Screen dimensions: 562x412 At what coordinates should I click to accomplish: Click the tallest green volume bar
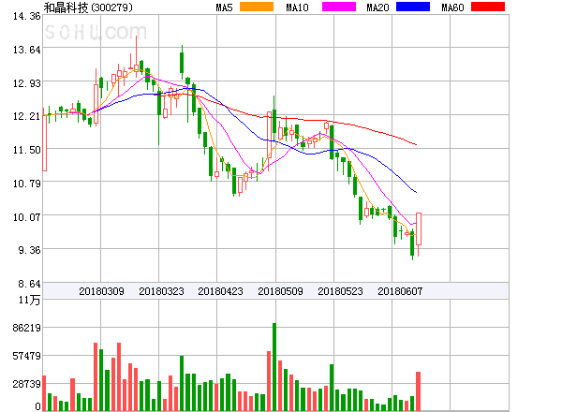tap(274, 367)
